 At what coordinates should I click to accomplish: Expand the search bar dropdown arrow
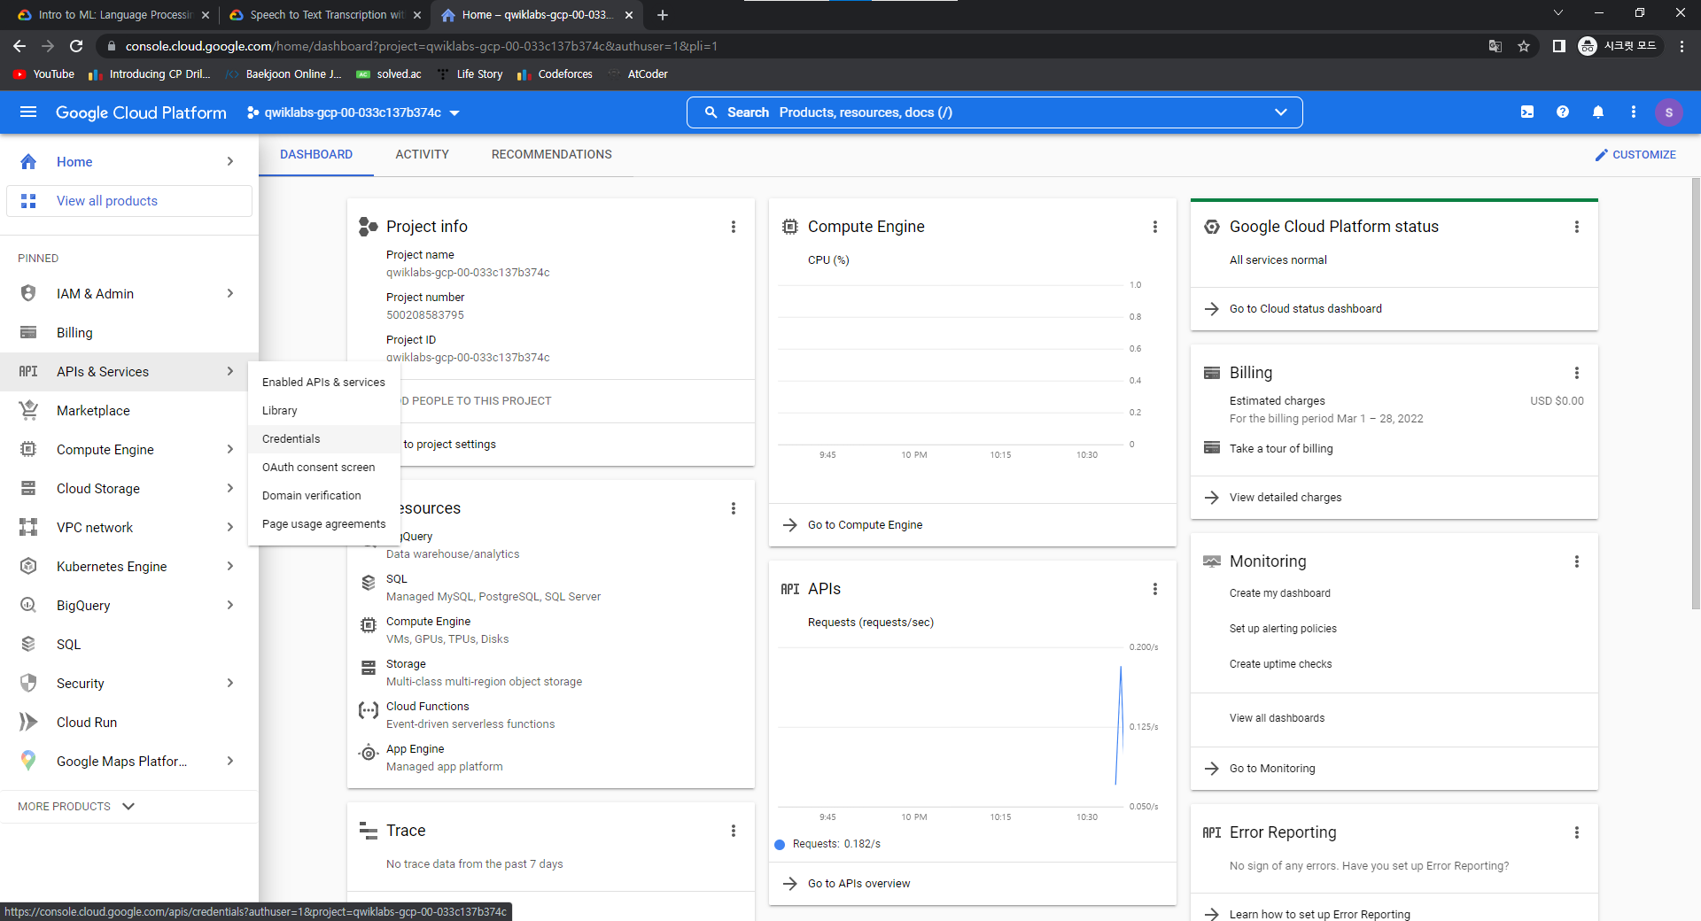tap(1280, 112)
